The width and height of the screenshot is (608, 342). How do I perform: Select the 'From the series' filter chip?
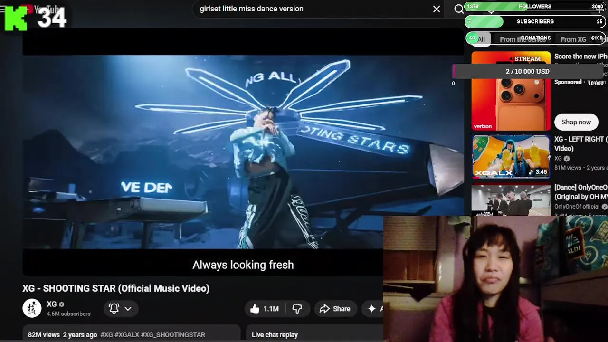point(522,39)
